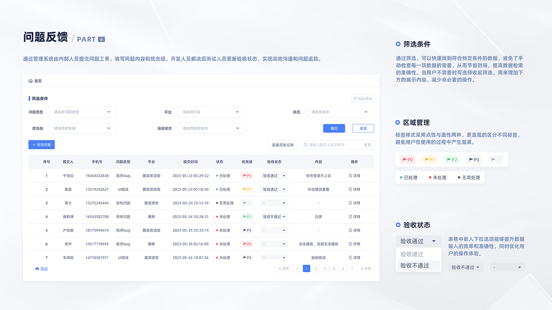Image resolution: width=552 pixels, height=310 pixels.
Task: Collapse filters via 收起筛选
Action: (x=363, y=98)
